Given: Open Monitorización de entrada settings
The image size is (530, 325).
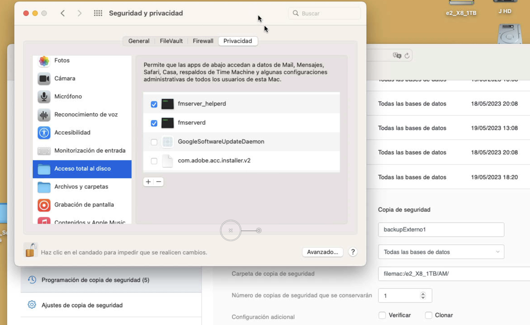Looking at the screenshot, I should click(x=44, y=151).
